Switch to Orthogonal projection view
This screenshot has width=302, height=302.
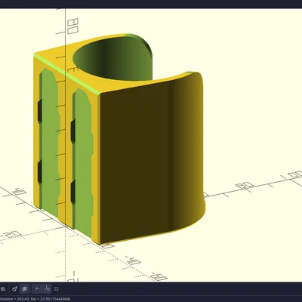point(25,288)
